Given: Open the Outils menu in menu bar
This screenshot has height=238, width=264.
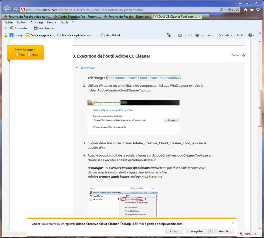Looking at the screenshot, I should pos(64,22).
